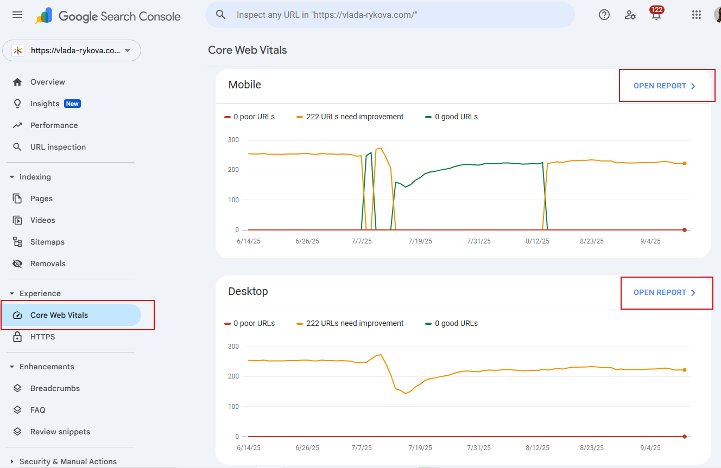Viewport: 721px width, 468px height.
Task: Go to Performance in sidebar
Action: tap(54, 125)
